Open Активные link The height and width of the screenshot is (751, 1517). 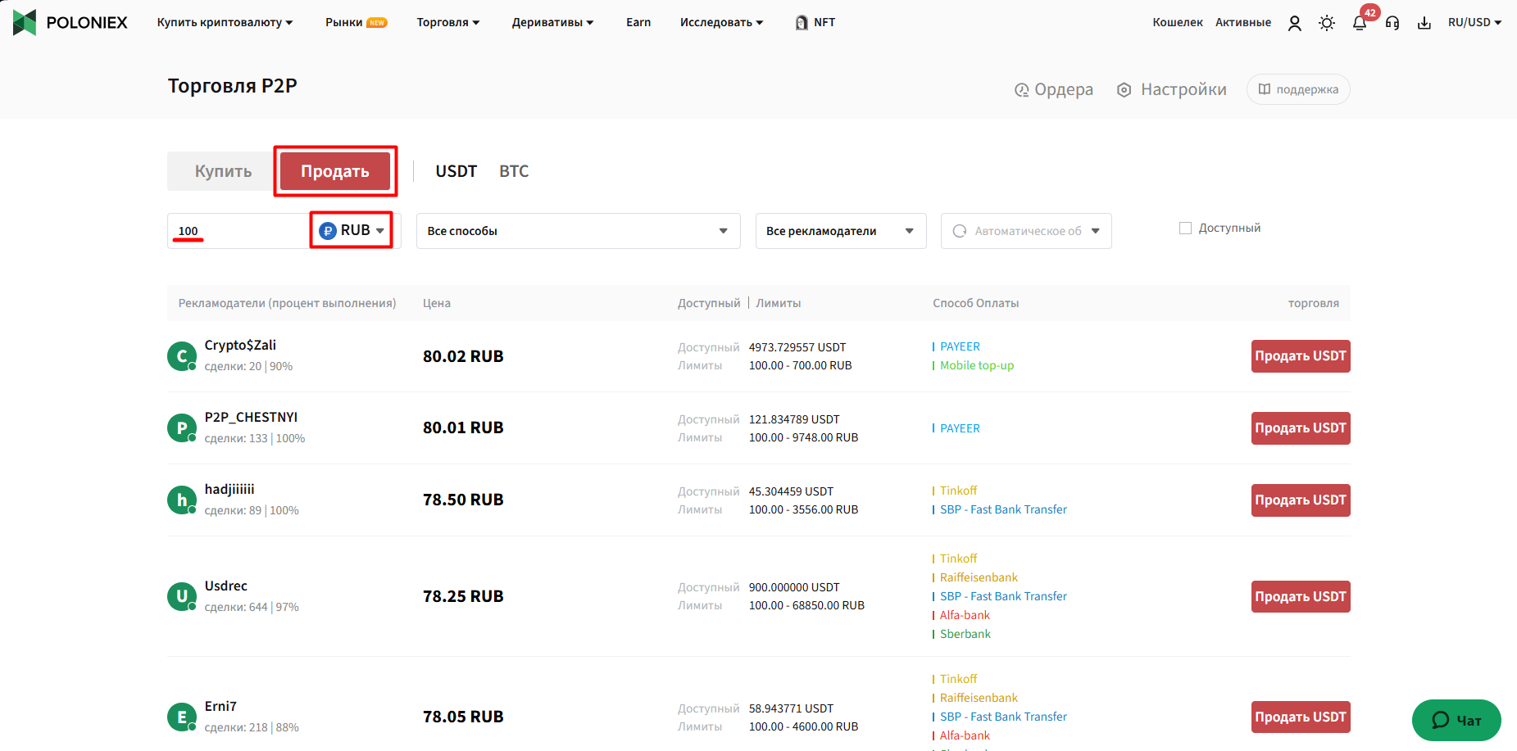pos(1243,22)
